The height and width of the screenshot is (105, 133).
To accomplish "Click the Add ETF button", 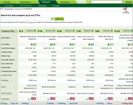I will click(x=59, y=19).
